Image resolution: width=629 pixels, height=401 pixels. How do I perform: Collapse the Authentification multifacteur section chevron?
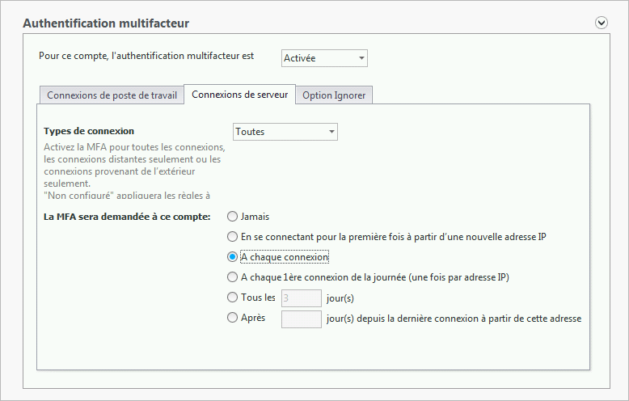pyautogui.click(x=601, y=23)
